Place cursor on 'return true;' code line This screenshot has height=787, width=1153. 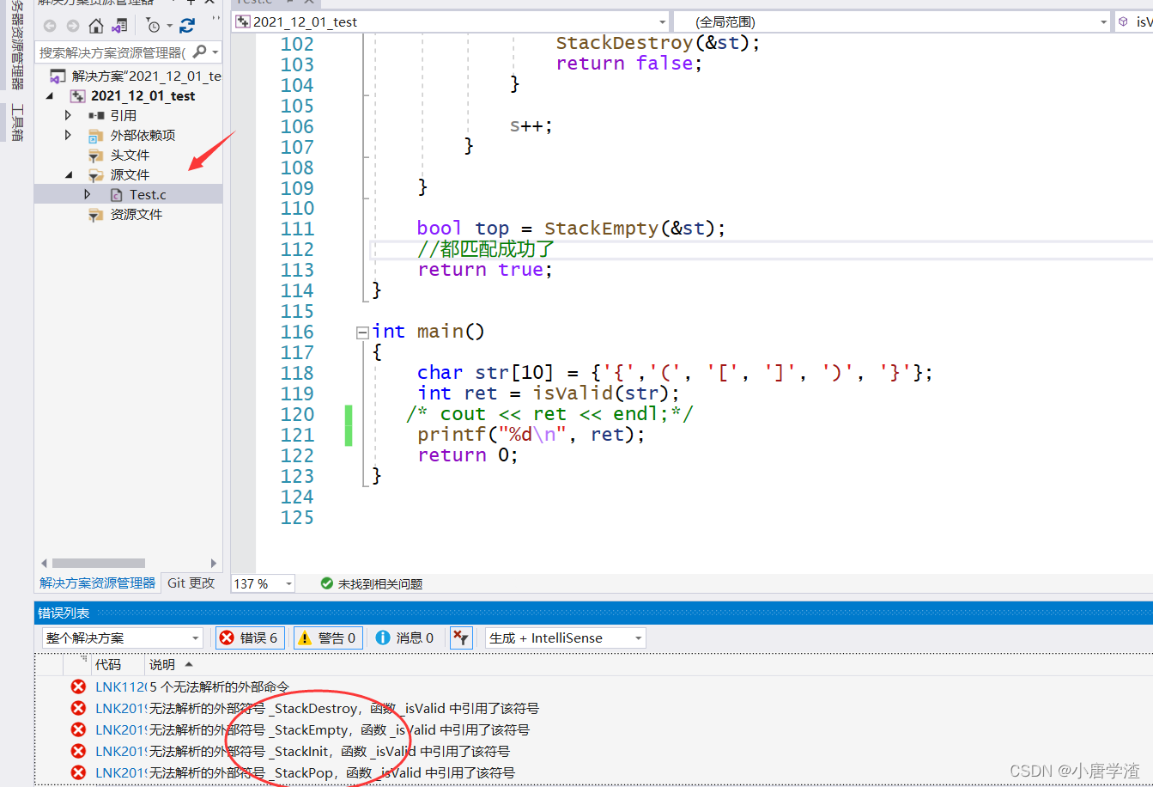485,270
